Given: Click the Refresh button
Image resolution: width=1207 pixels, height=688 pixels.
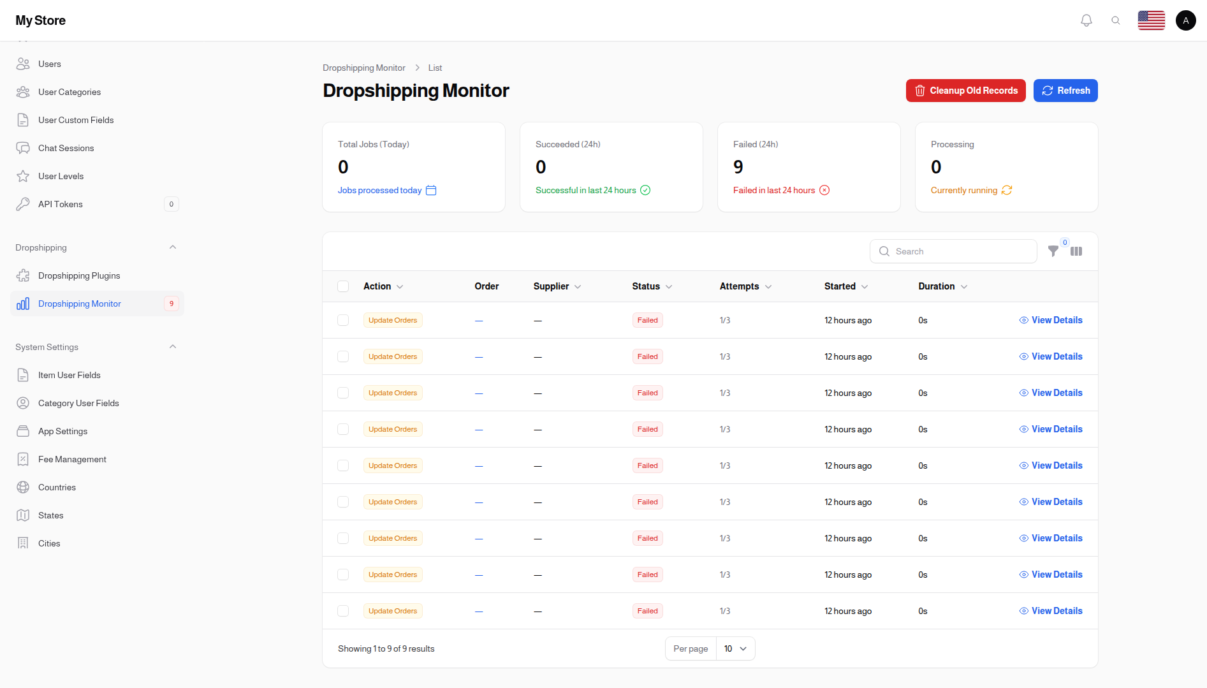Looking at the screenshot, I should point(1065,91).
